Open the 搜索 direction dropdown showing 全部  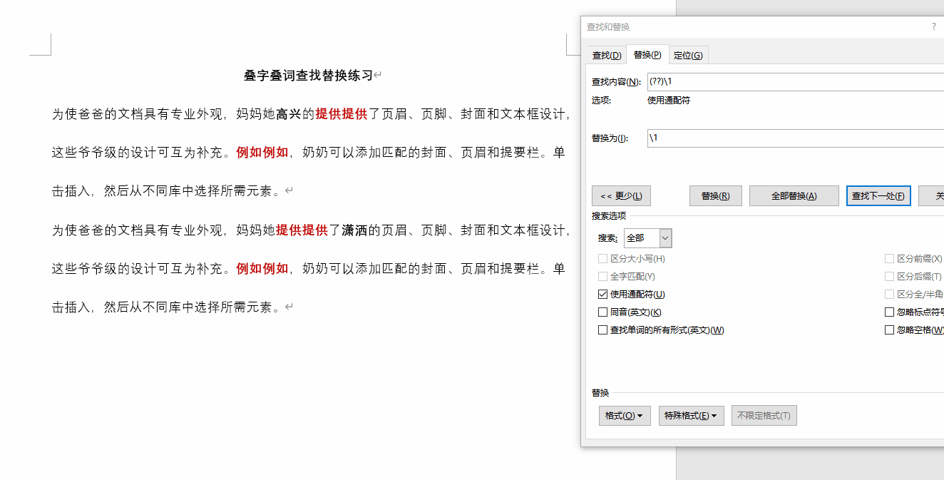[647, 238]
